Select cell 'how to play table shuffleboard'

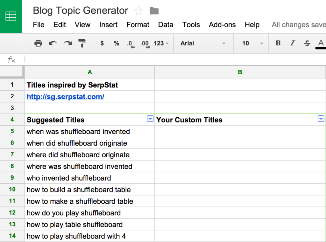[x=89, y=224]
